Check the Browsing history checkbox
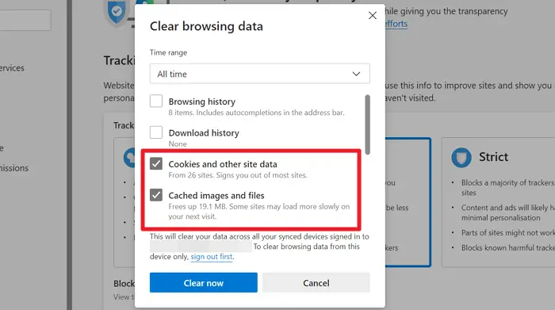The image size is (555, 310). (156, 101)
